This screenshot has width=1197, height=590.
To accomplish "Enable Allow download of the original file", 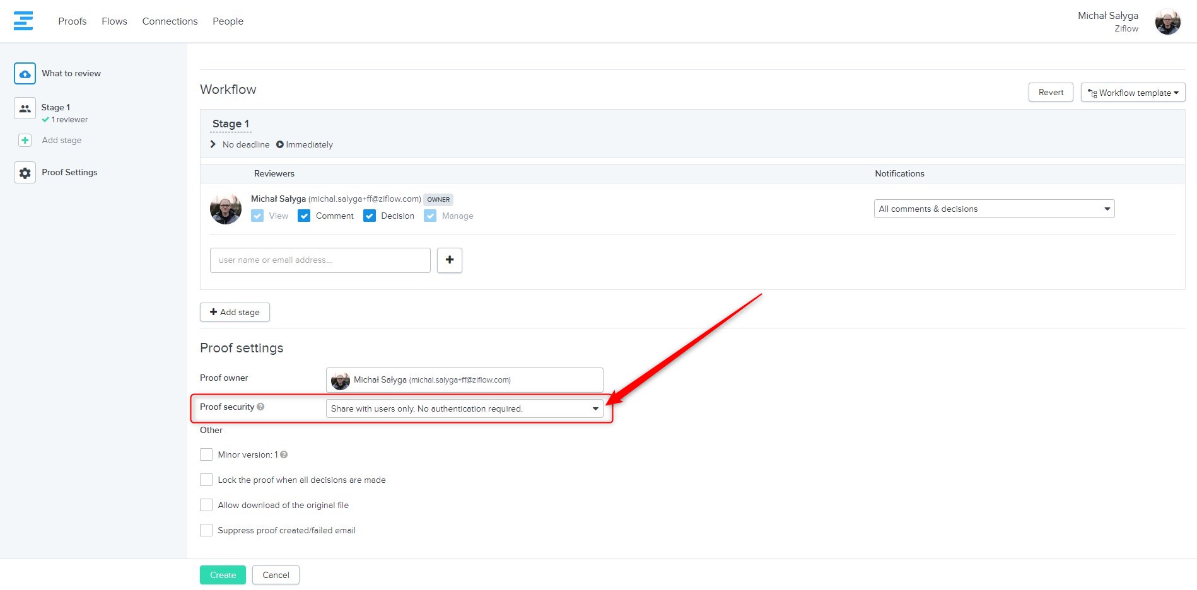I will 206,505.
